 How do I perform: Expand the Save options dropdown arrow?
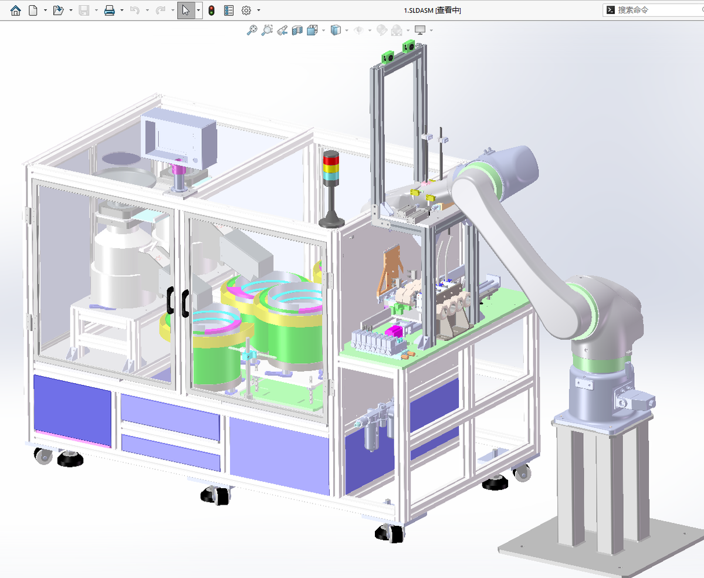[x=96, y=10]
